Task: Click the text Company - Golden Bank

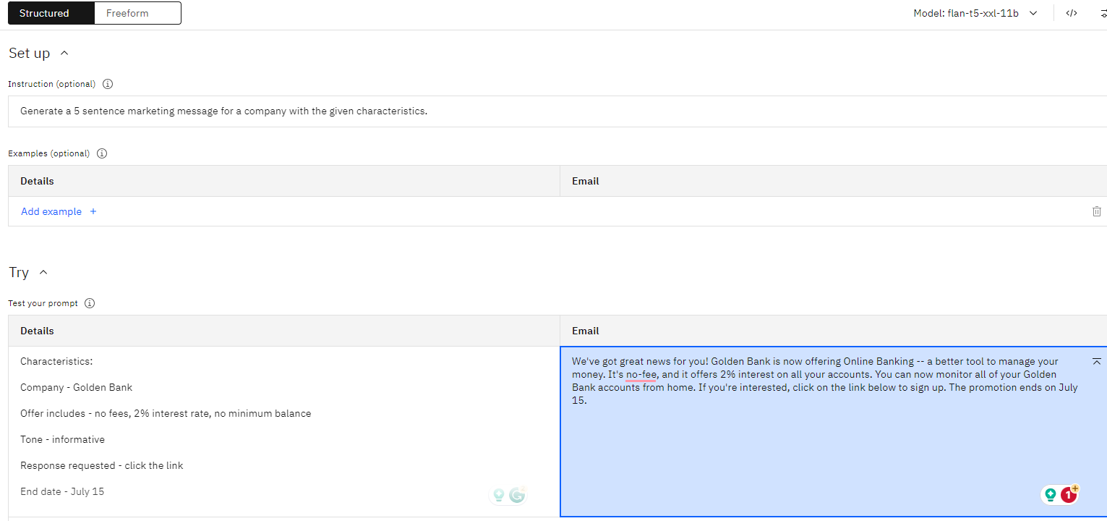Action: [x=76, y=387]
